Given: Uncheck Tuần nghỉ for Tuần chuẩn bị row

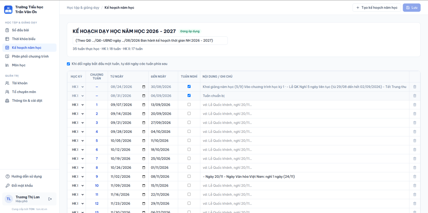Looking at the screenshot, I should point(189,95).
